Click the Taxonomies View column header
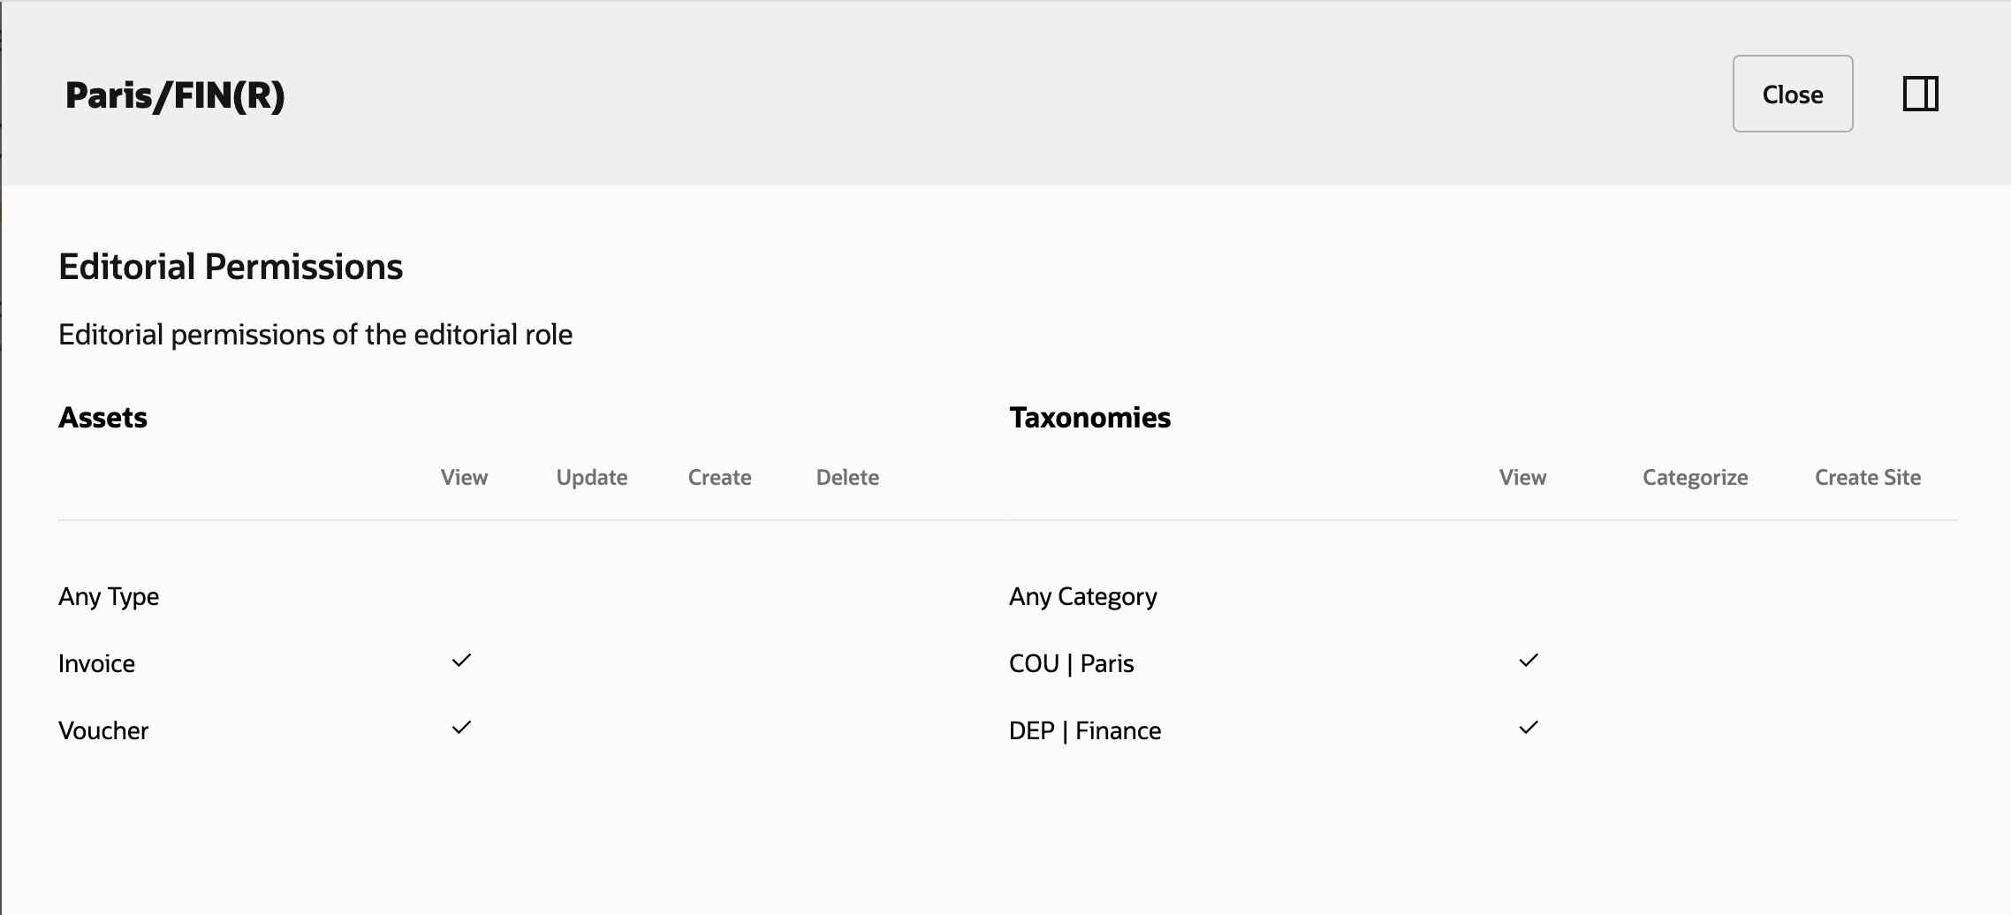Viewport: 2011px width, 915px height. (x=1522, y=478)
